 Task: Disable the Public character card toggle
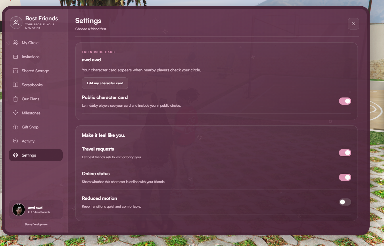click(x=345, y=101)
